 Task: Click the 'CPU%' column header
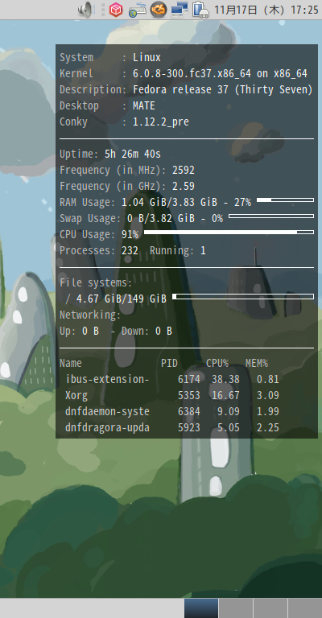click(x=217, y=364)
